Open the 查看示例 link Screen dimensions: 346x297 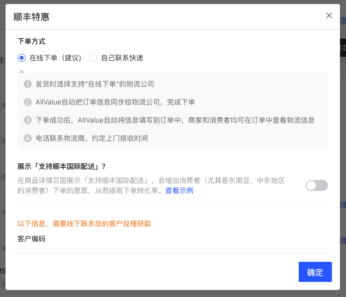(x=179, y=190)
